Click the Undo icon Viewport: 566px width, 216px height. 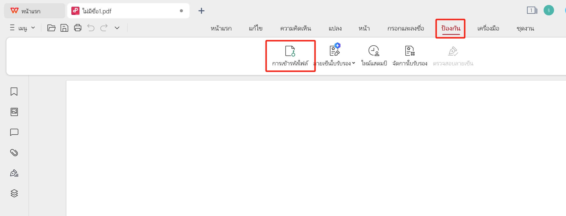tap(91, 28)
